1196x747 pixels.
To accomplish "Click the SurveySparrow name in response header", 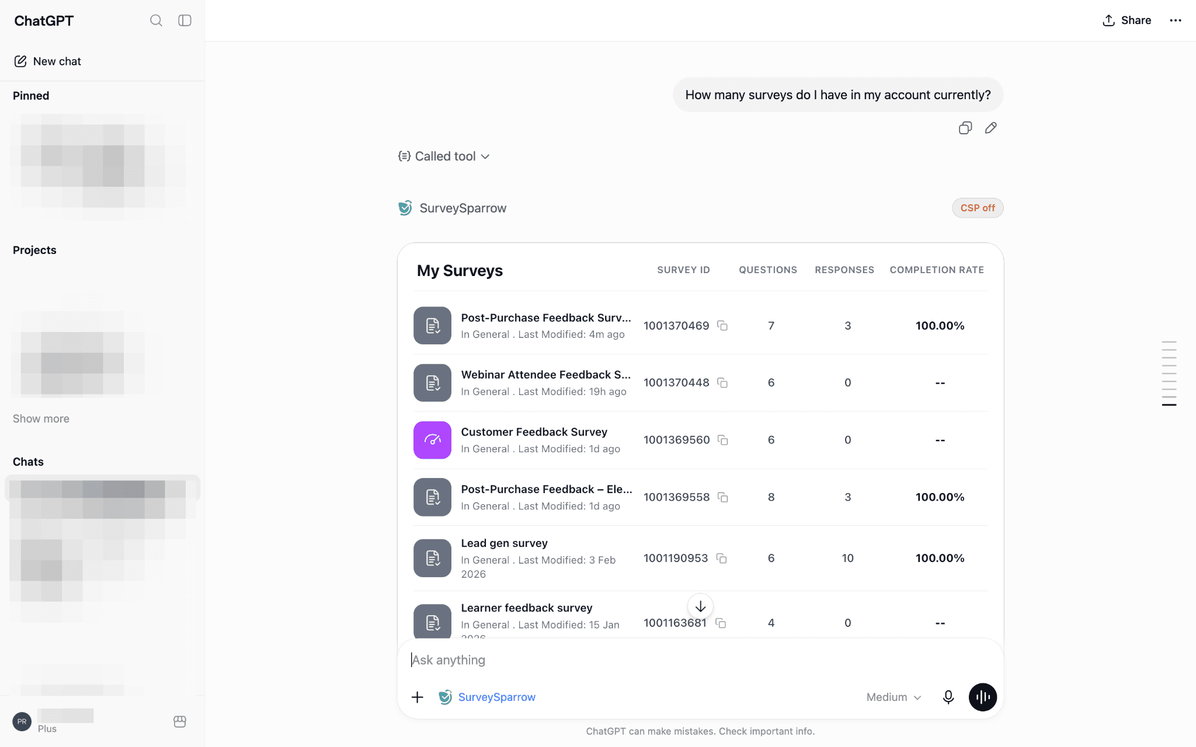I will [463, 208].
